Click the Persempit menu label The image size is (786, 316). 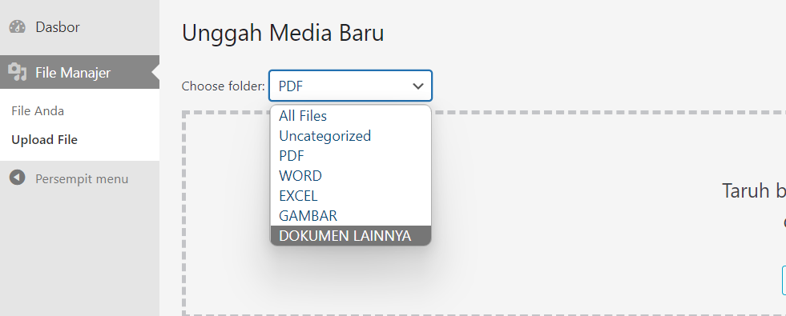(x=82, y=178)
